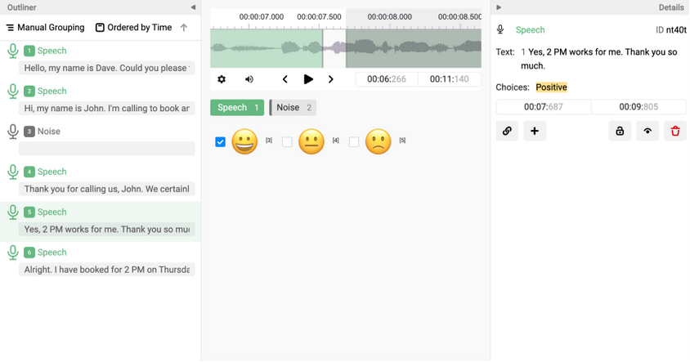Open Manual Grouping dropdown

click(x=45, y=27)
